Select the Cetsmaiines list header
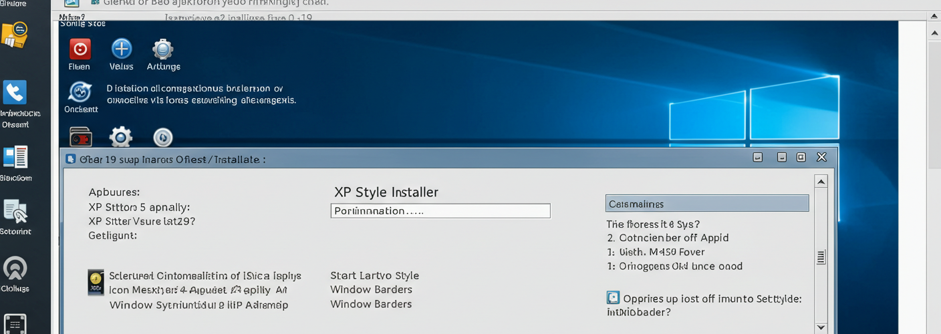Image resolution: width=941 pixels, height=334 pixels. (x=708, y=204)
